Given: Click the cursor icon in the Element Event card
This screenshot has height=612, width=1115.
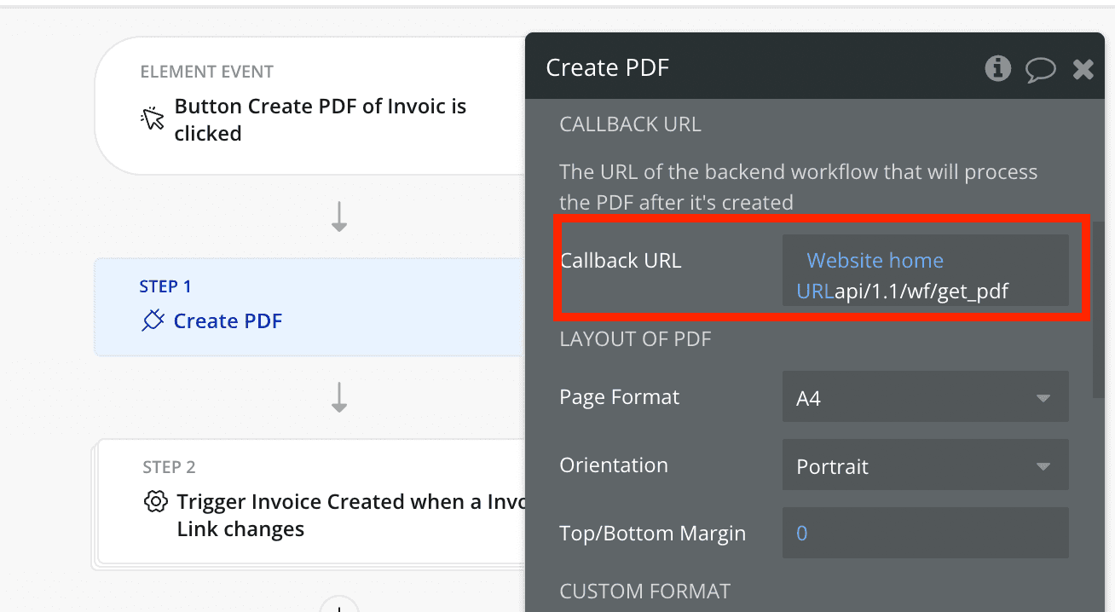Looking at the screenshot, I should (x=153, y=119).
